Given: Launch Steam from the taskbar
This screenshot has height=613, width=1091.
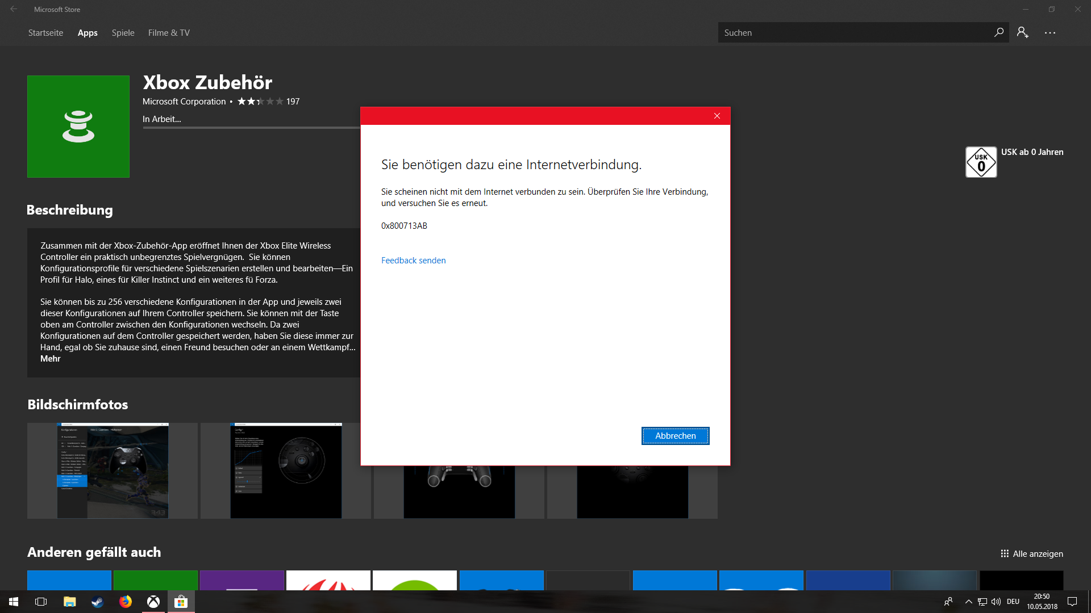Looking at the screenshot, I should (97, 602).
